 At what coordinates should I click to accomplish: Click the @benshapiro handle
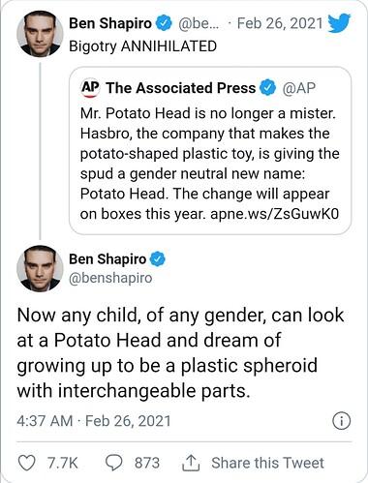coord(110,278)
